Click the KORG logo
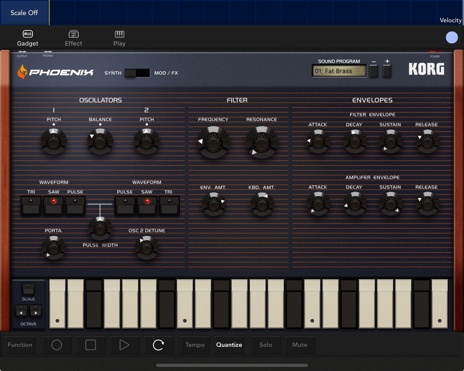 pyautogui.click(x=426, y=69)
